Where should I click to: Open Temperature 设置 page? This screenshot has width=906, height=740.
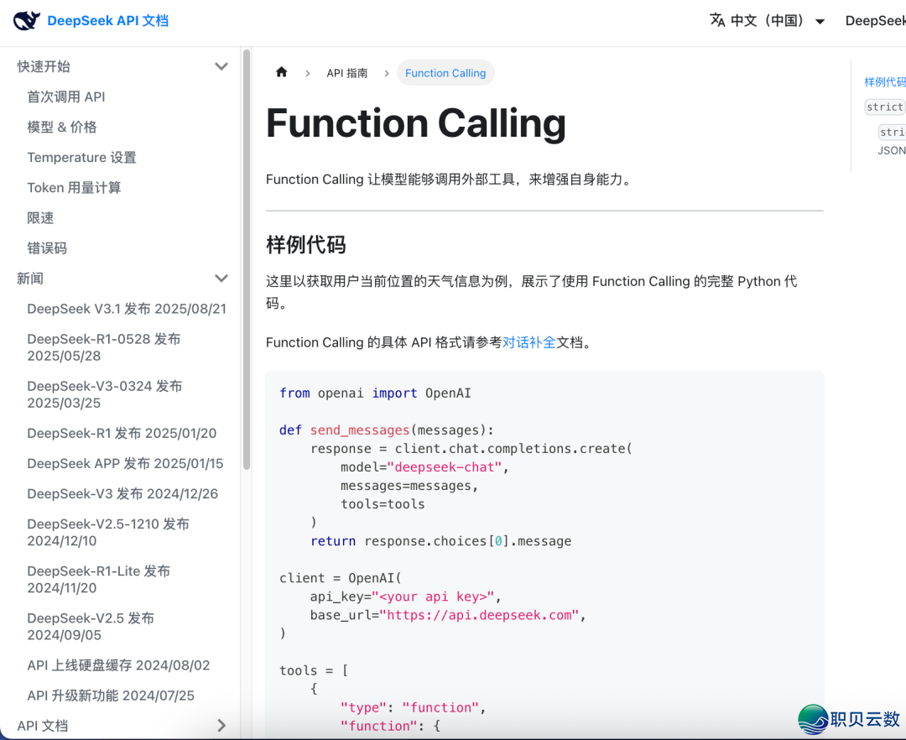point(81,157)
